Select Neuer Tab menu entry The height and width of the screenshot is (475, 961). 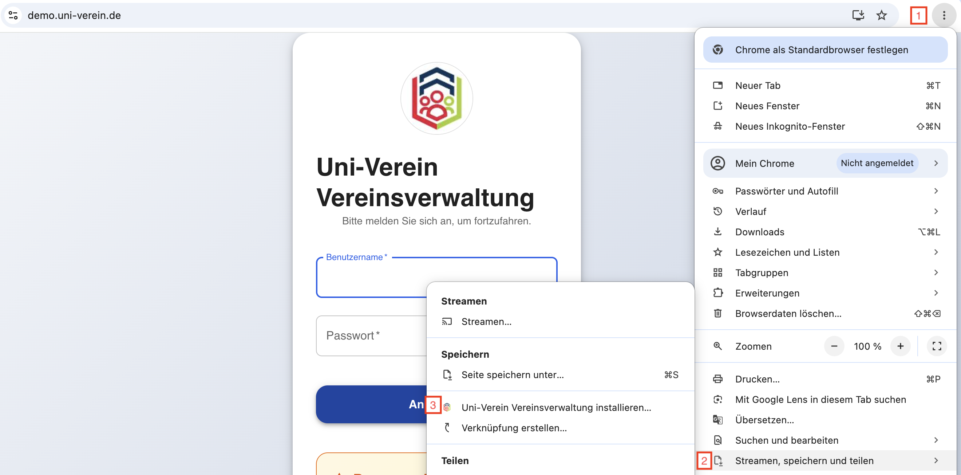point(825,86)
